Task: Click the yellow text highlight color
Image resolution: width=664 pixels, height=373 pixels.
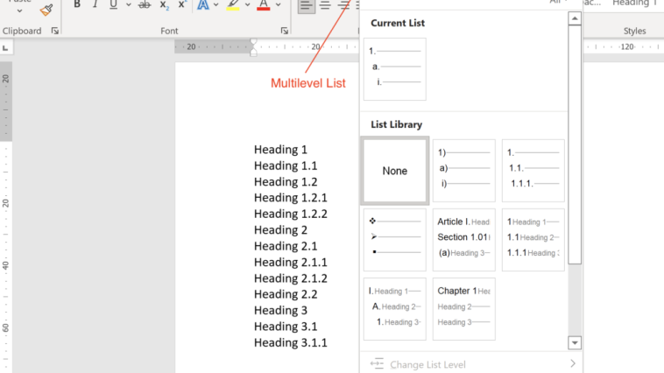Action: 233,4
